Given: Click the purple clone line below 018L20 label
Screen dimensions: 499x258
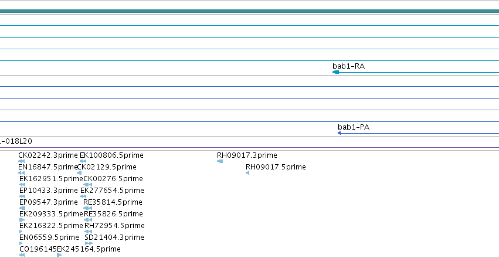Looking at the screenshot, I should click(x=250, y=148).
